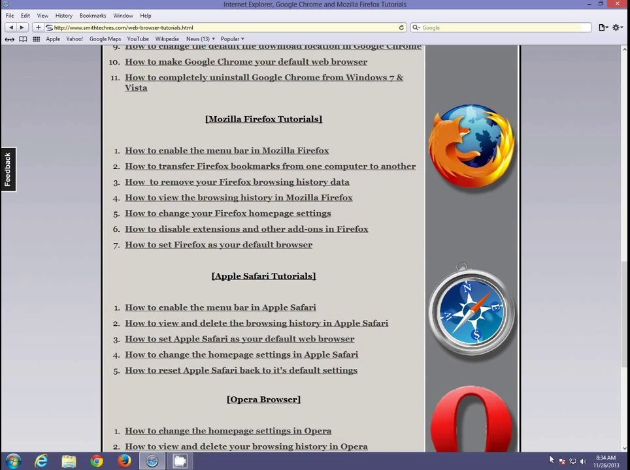Open the History menu
Screen dimensions: 630x470
(x=64, y=16)
